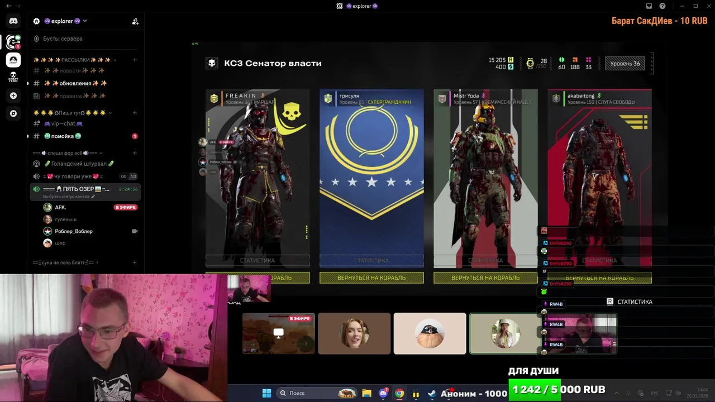Go forward with the right arrow in title bar
Image resolution: width=715 pixels, height=402 pixels.
pyautogui.click(x=18, y=6)
